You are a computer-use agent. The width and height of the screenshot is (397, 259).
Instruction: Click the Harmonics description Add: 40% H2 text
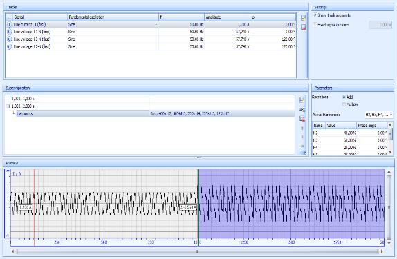[190, 113]
